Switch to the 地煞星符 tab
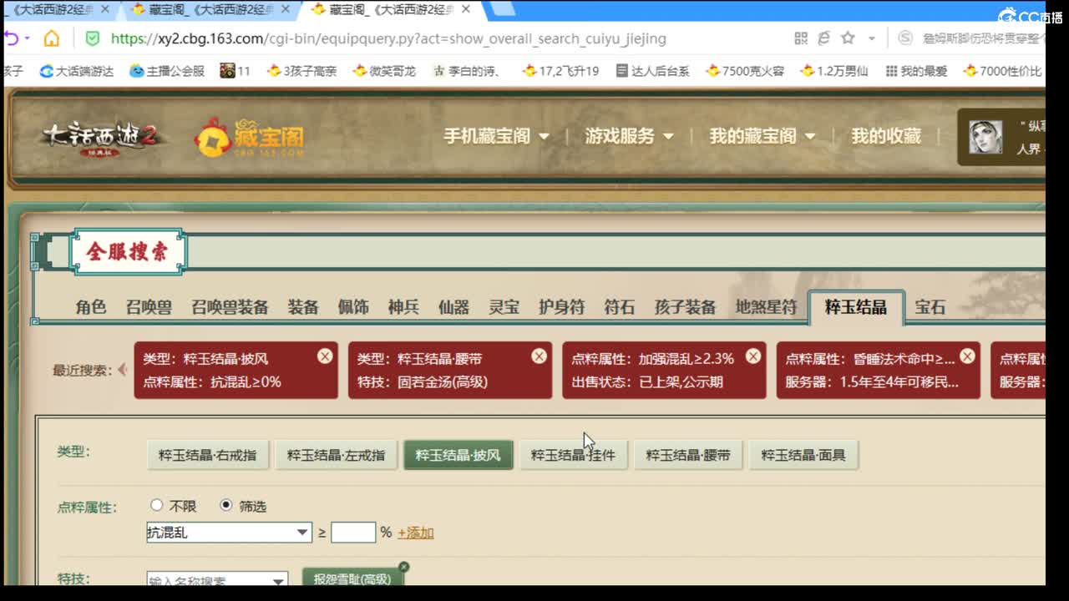This screenshot has height=601, width=1069. click(x=766, y=307)
